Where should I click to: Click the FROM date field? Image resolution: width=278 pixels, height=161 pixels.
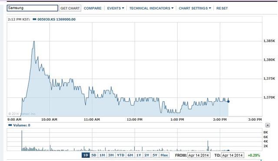coord(199,155)
